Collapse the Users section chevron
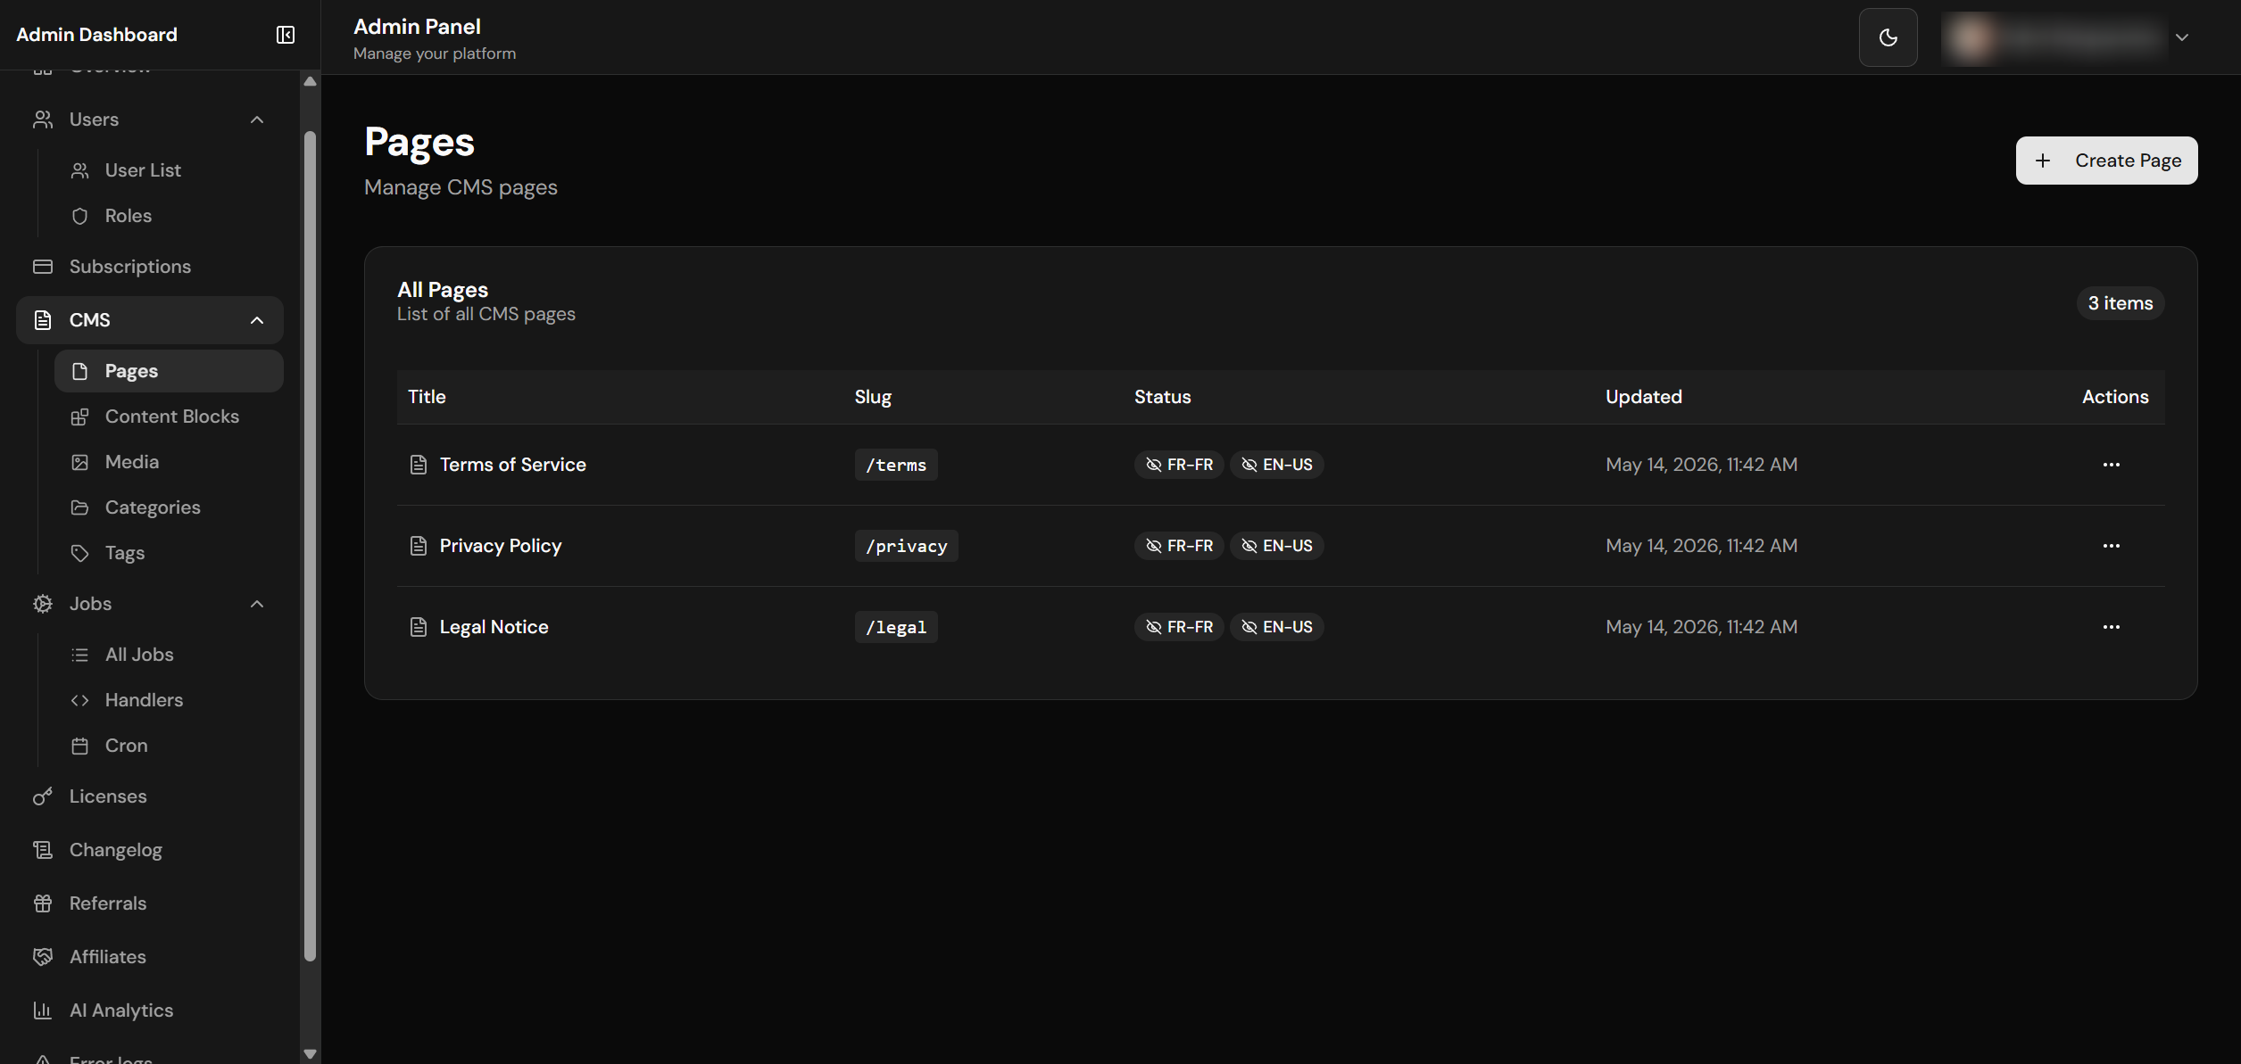 [257, 120]
